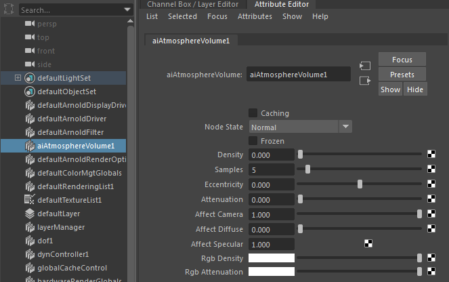Click the Density texture map checker icon
The width and height of the screenshot is (449, 282).
click(431, 154)
